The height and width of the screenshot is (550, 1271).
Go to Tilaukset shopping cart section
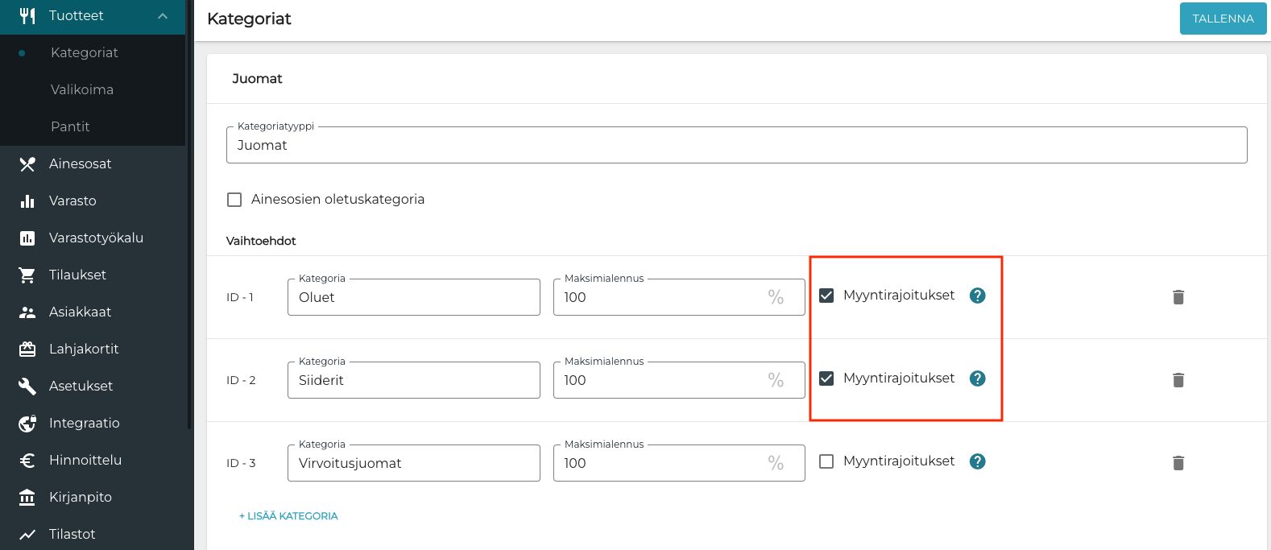coord(77,275)
